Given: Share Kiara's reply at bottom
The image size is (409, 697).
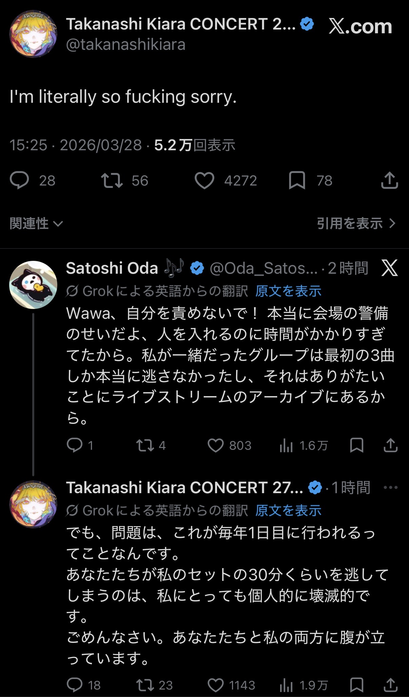Looking at the screenshot, I should pos(390,685).
